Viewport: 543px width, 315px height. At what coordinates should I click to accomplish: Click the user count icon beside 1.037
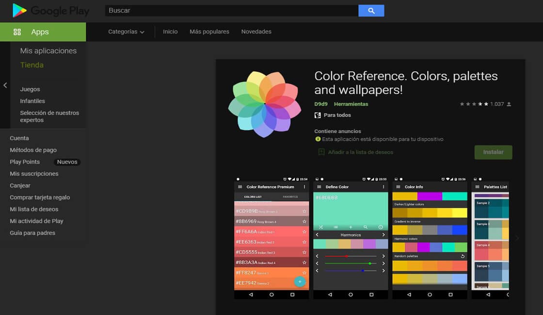pos(509,104)
